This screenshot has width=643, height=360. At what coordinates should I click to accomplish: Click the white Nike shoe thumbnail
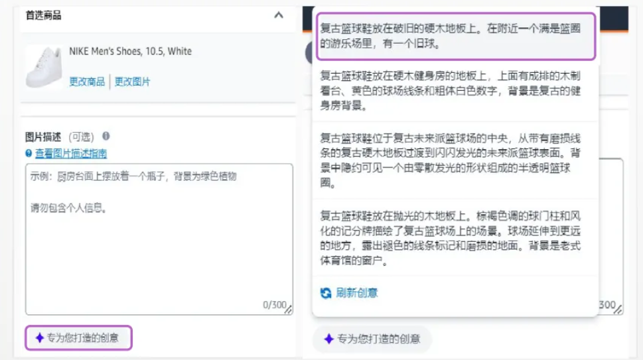click(44, 67)
